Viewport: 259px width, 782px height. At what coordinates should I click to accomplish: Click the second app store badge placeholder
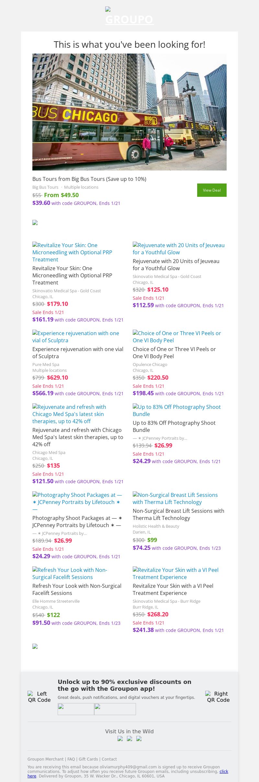click(115, 709)
